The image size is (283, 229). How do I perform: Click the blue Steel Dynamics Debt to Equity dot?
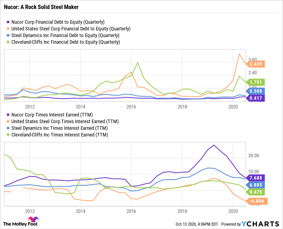pyautogui.click(x=8, y=35)
